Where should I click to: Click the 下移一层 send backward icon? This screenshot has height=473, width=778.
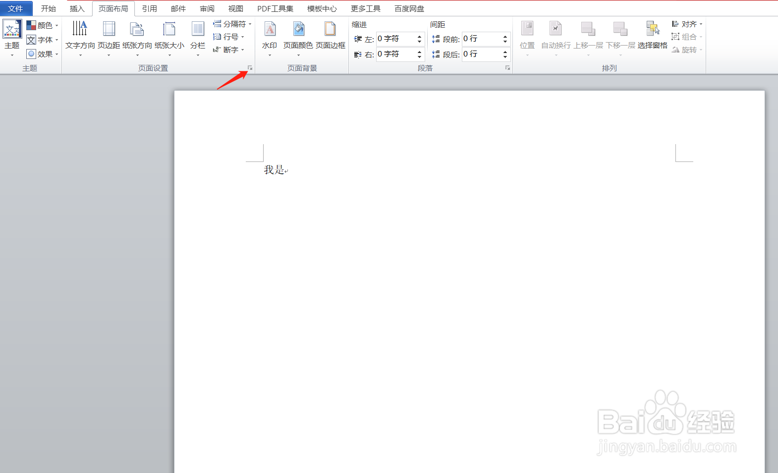tap(620, 29)
